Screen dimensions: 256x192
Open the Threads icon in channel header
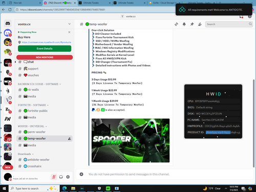tap(176, 24)
